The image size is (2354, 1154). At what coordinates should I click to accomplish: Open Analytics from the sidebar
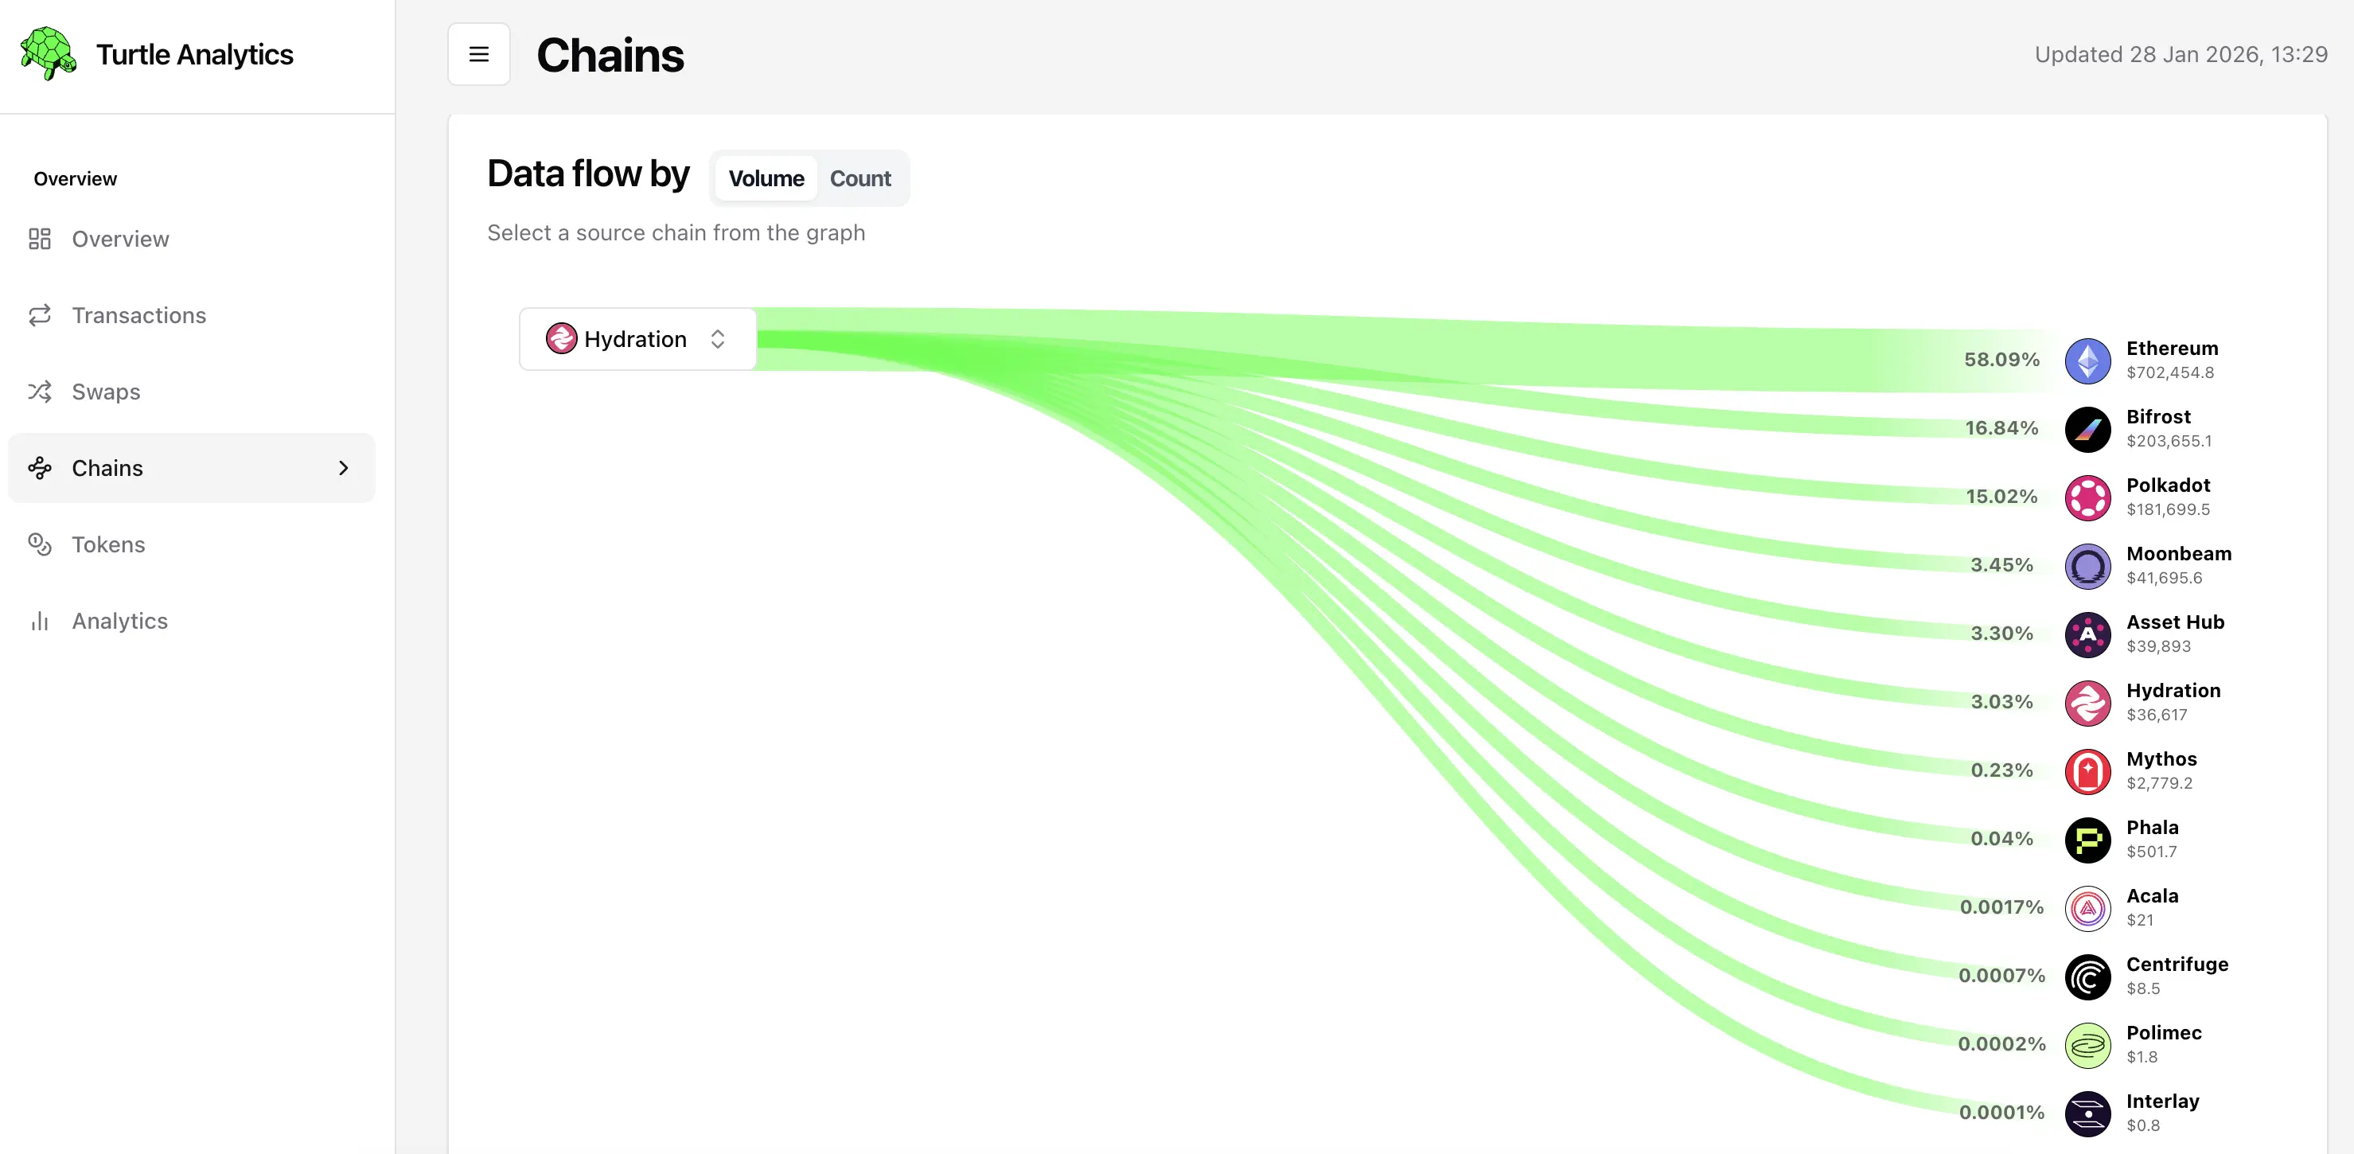point(119,622)
